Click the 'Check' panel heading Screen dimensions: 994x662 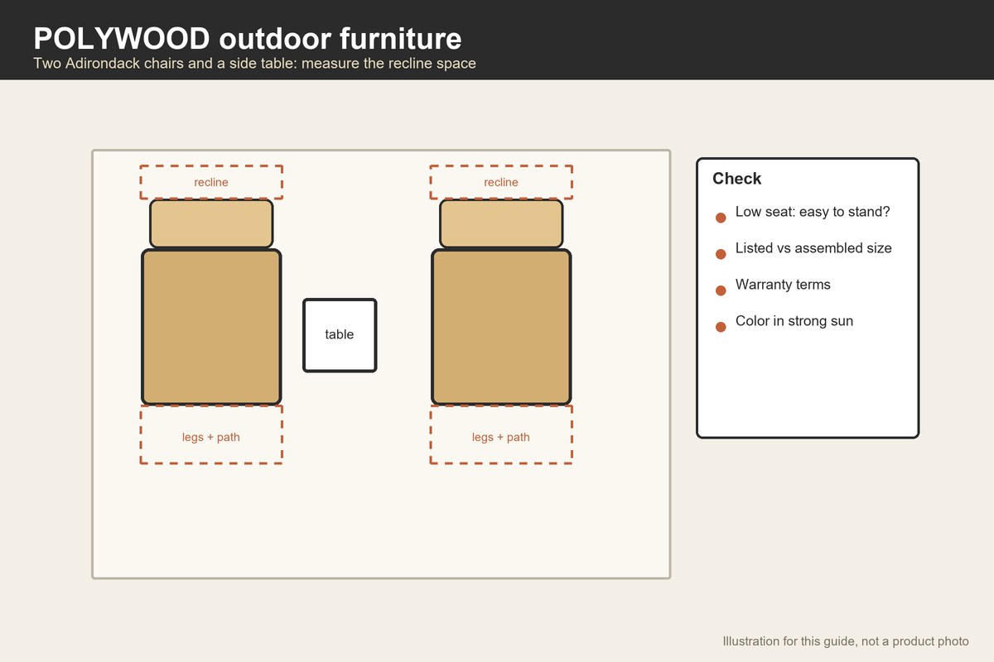(737, 179)
